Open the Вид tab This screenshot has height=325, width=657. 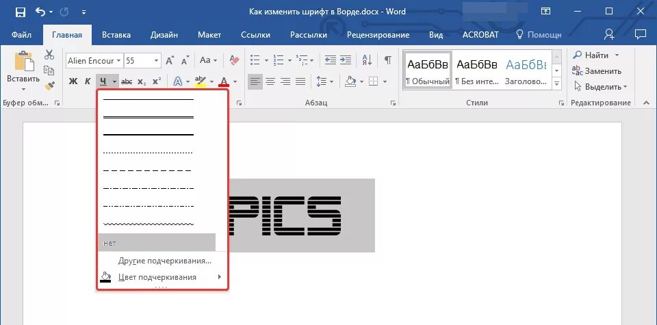436,35
